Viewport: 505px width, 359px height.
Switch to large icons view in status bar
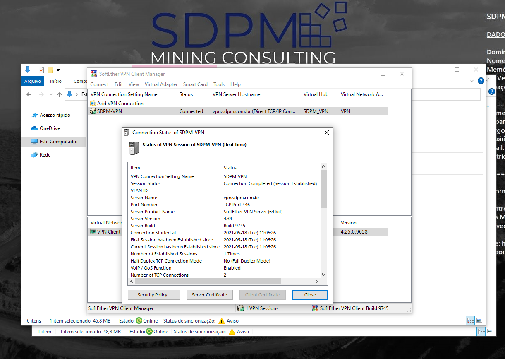pyautogui.click(x=479, y=320)
